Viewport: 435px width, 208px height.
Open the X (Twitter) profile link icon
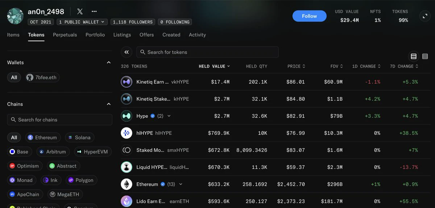(x=80, y=12)
